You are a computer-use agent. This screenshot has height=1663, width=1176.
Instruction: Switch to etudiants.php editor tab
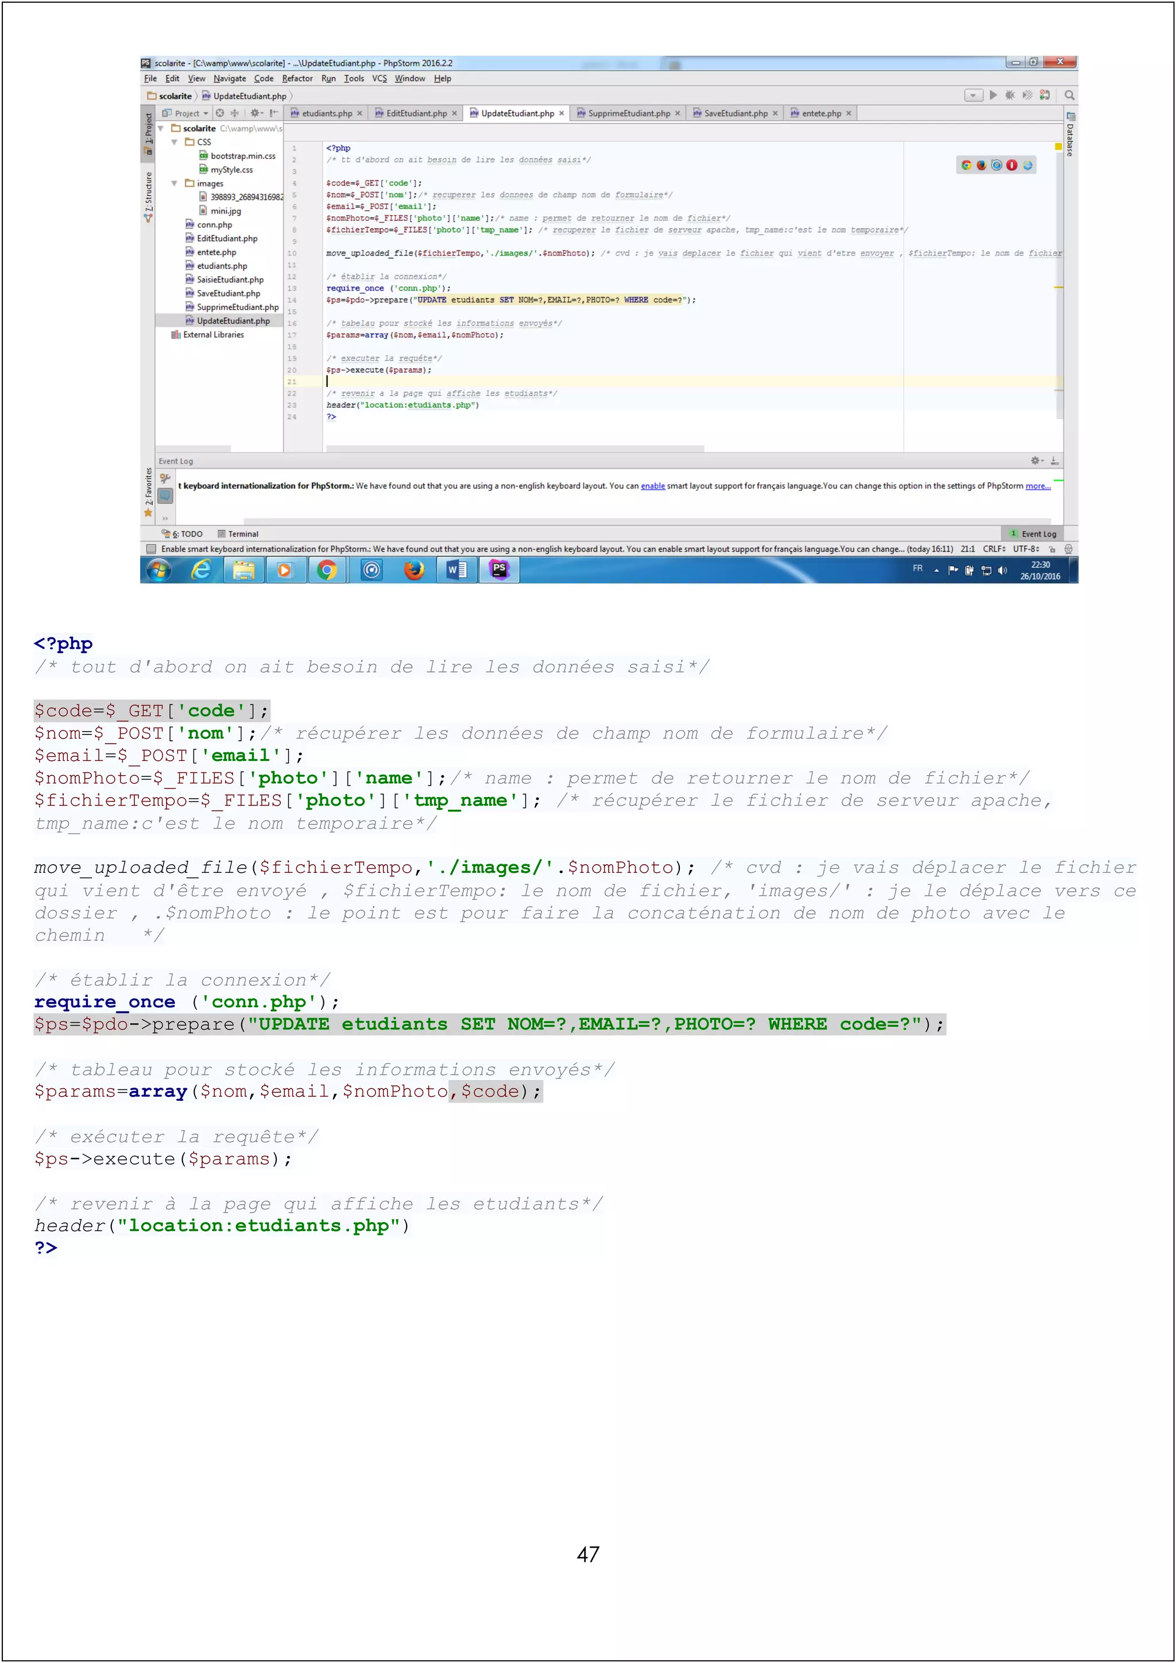(x=326, y=113)
